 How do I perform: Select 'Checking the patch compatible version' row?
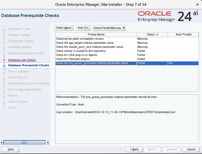(x=127, y=39)
